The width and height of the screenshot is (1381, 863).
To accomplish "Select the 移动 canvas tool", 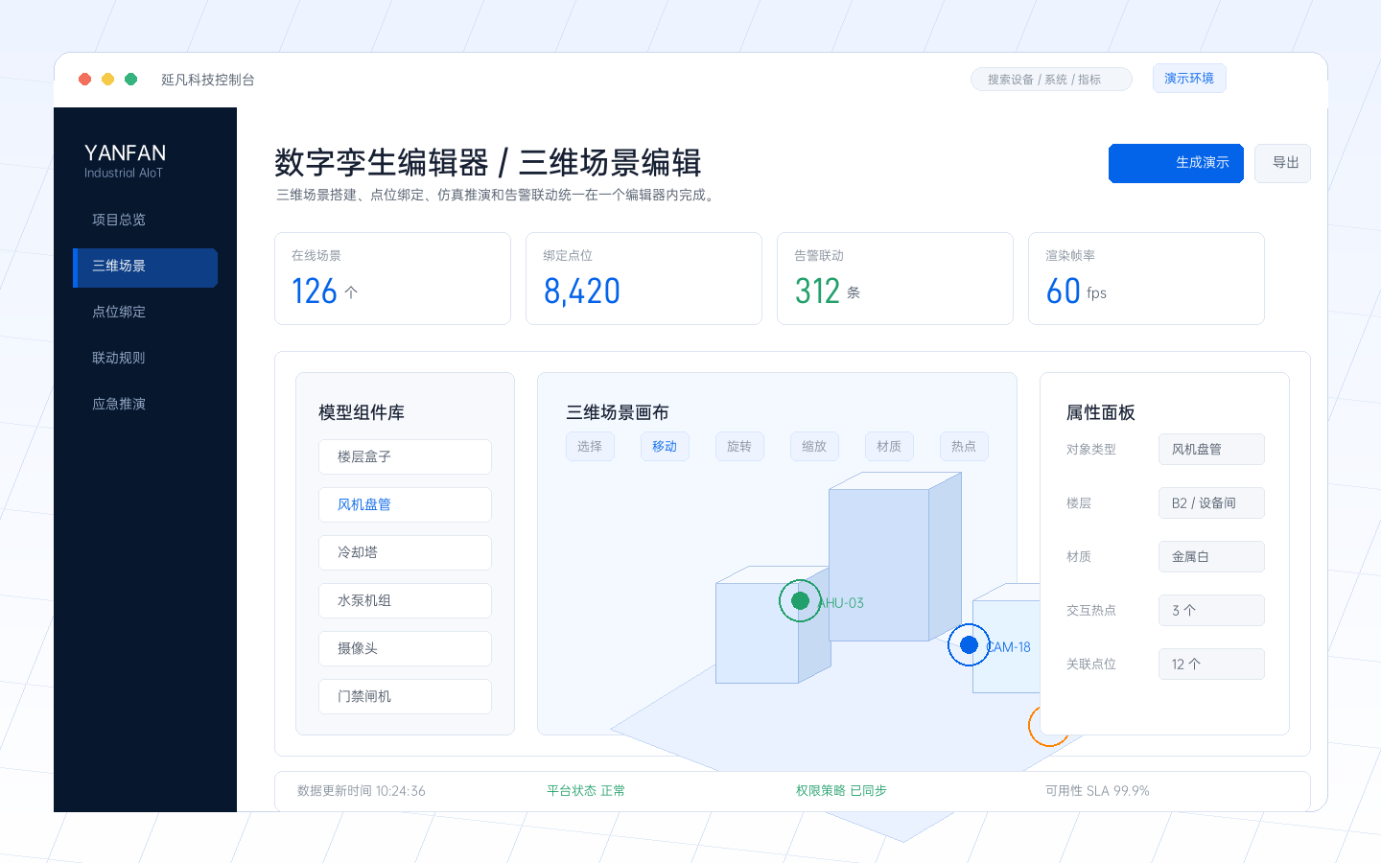I will (x=665, y=447).
